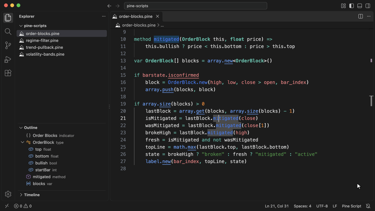
Task: Click the volatility-bands.pine file icon
Action: [22, 54]
